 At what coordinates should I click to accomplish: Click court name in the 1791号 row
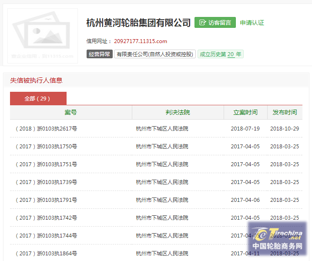[162, 200]
